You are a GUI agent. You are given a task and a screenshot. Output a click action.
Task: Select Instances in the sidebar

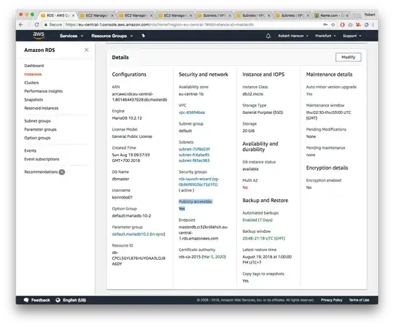pos(33,74)
